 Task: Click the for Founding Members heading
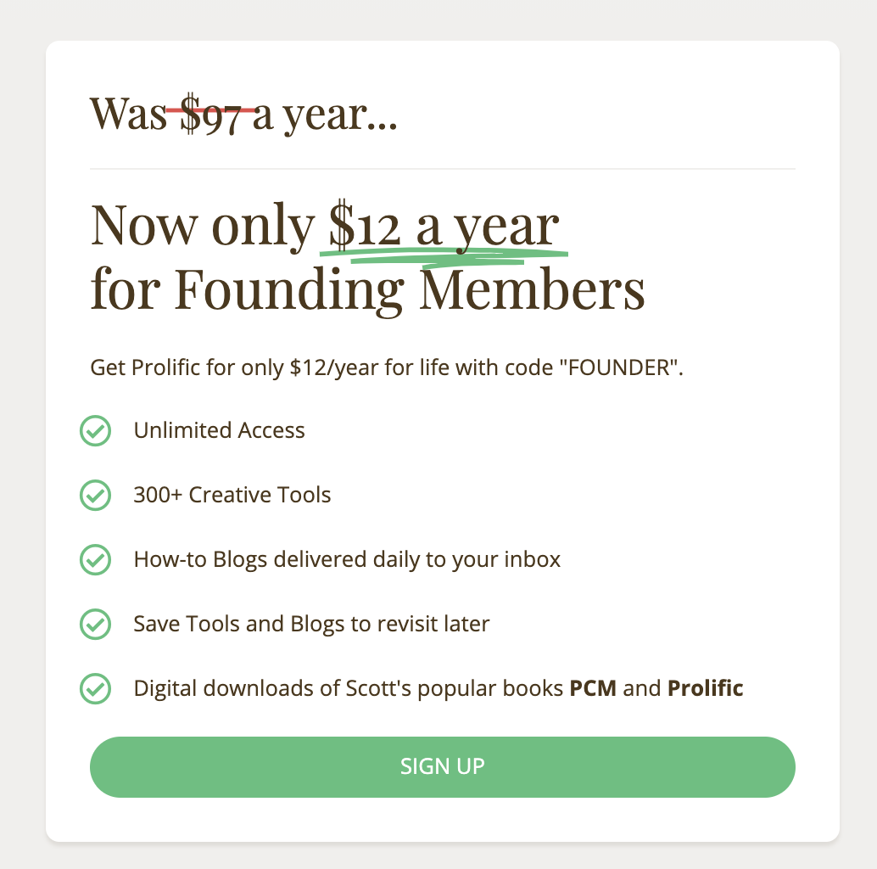pos(367,290)
